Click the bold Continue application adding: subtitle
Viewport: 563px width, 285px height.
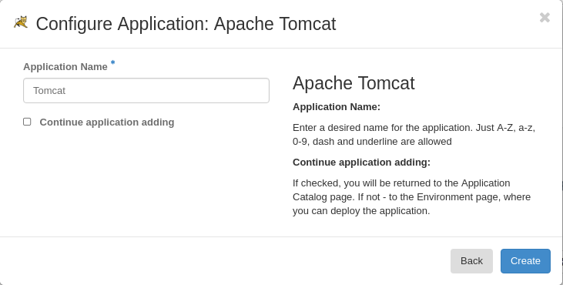pyautogui.click(x=361, y=163)
